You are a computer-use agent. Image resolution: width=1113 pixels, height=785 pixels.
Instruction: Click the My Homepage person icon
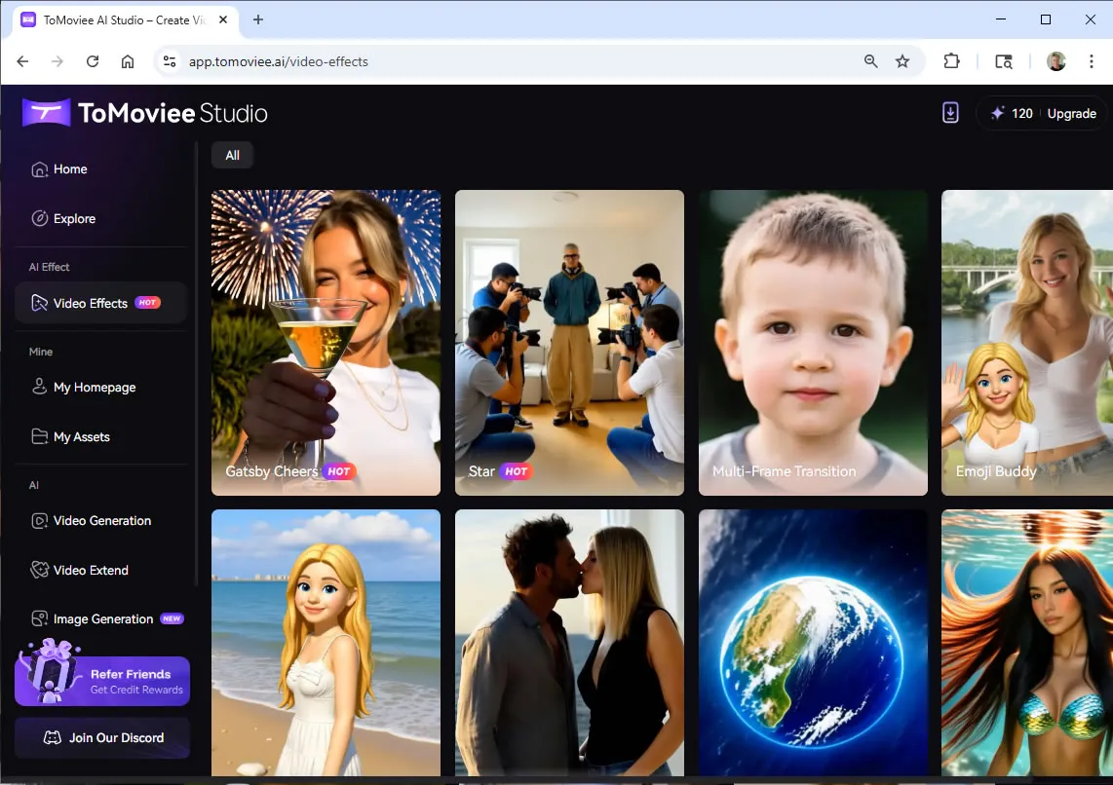tap(39, 387)
